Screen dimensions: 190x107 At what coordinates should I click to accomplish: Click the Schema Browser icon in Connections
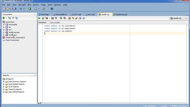(16, 18)
